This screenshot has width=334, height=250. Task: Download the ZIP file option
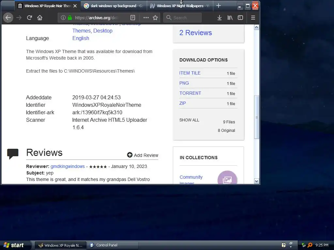[183, 103]
